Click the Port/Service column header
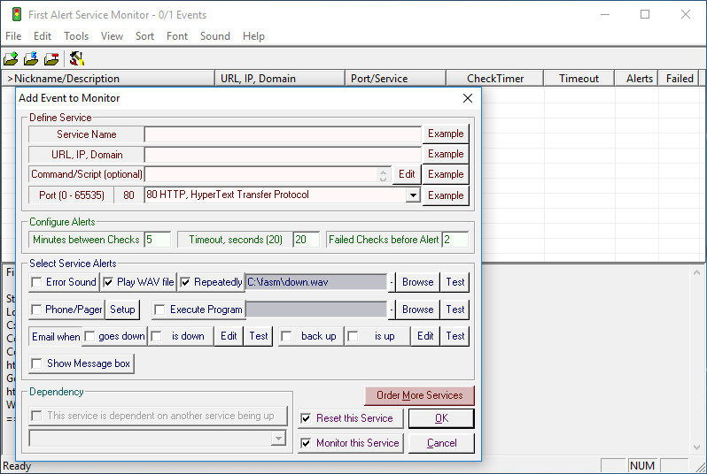This screenshot has height=474, width=707. pos(395,79)
